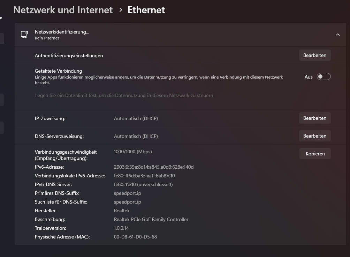
Task: Select the Realtek PCIe GbE Family Controller description
Action: [151, 219]
